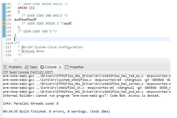Click the 'USER CODE END 3' comment
The width and height of the screenshot is (177, 118).
[x=37, y=31]
